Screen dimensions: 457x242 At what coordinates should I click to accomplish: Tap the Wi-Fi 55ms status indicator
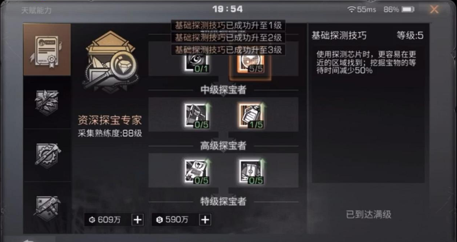tap(362, 10)
